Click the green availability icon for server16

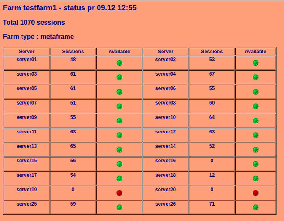coord(255,164)
